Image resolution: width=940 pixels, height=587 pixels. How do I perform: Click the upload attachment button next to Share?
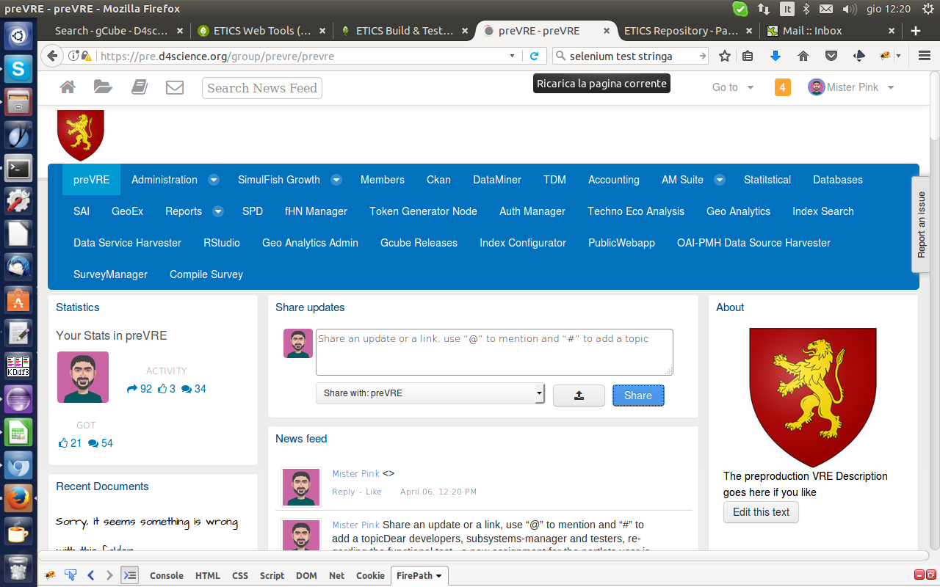pyautogui.click(x=579, y=395)
